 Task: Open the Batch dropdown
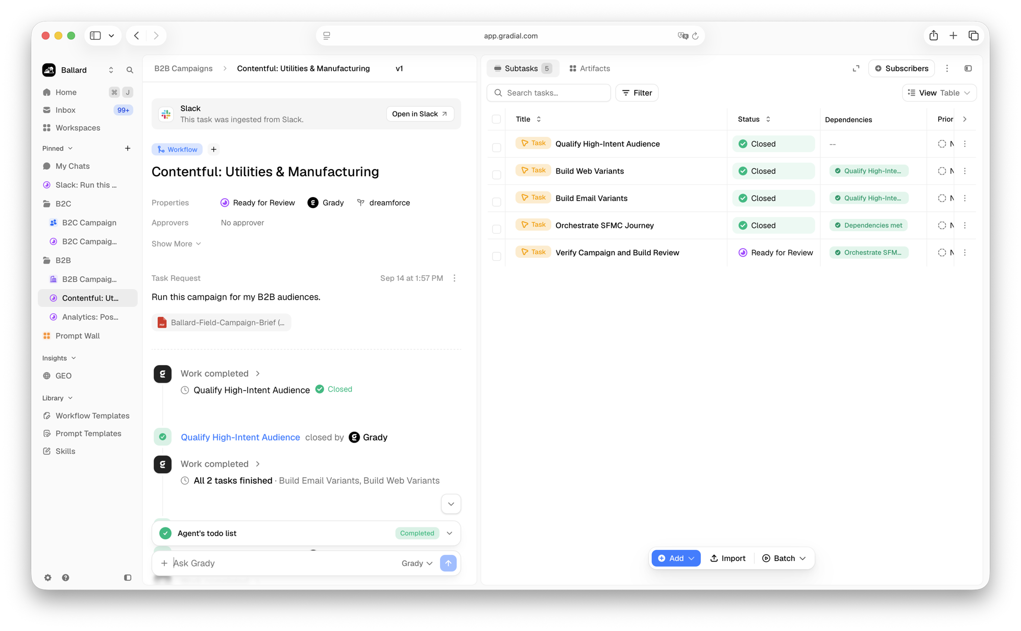pyautogui.click(x=784, y=558)
